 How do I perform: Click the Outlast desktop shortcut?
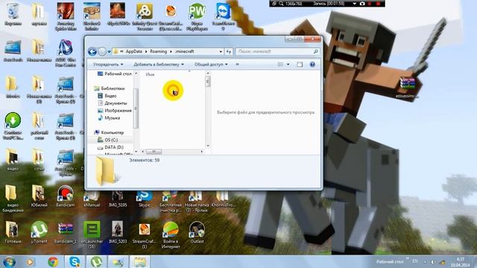pyautogui.click(x=197, y=232)
